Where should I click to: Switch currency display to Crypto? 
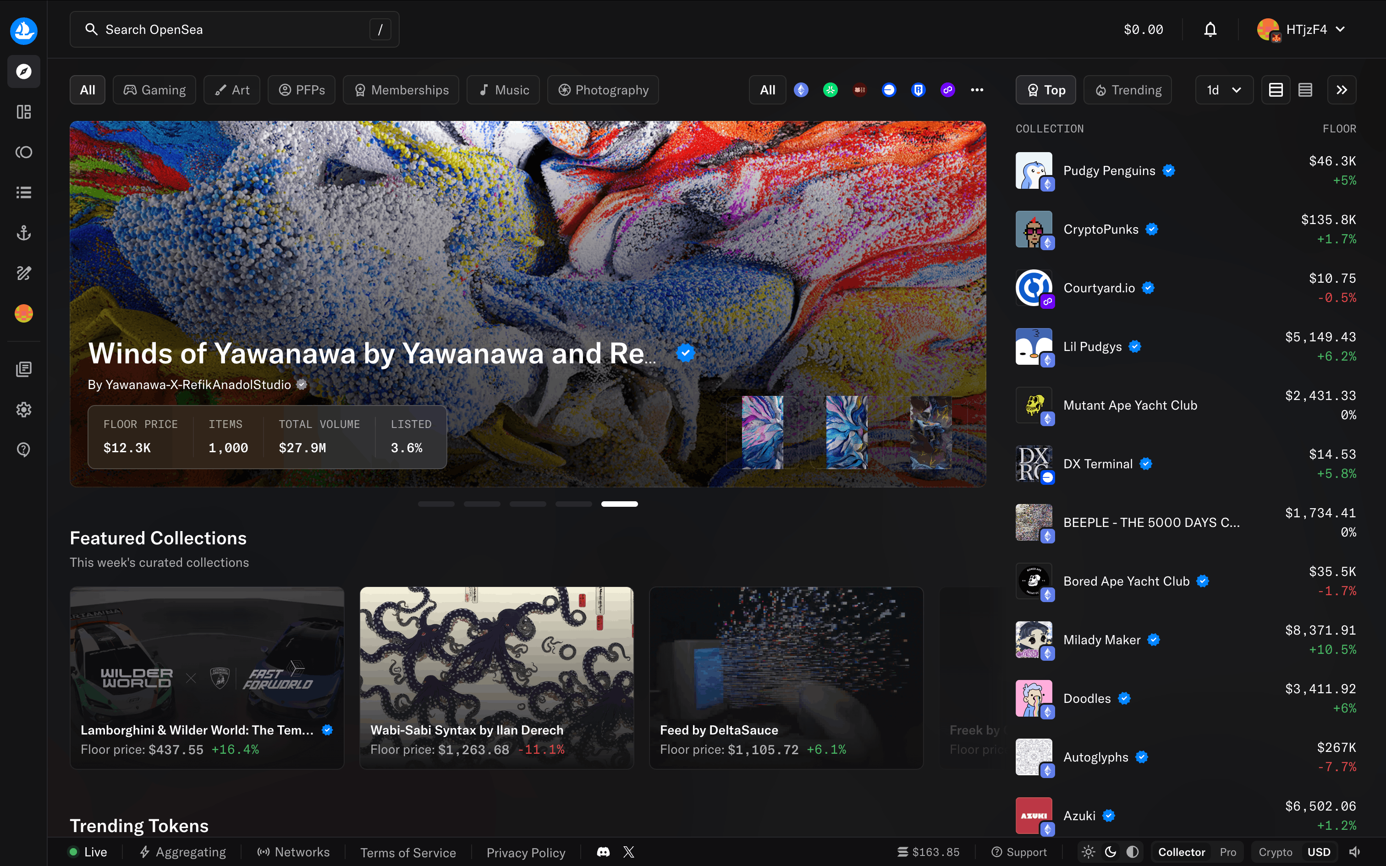[x=1275, y=852]
